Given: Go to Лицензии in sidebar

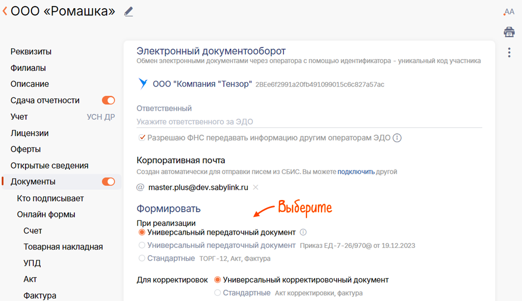Looking at the screenshot, I should 30,133.
